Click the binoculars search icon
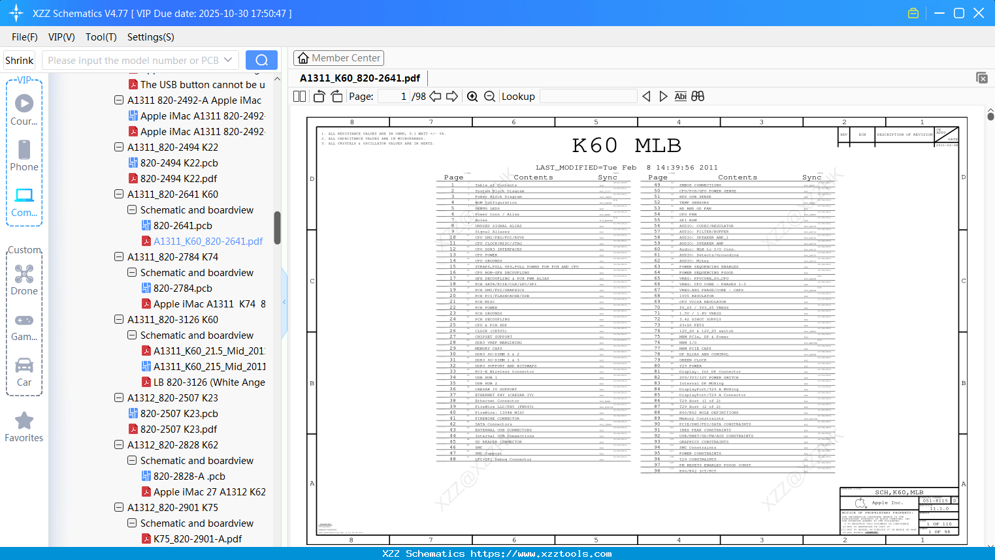 coord(698,97)
